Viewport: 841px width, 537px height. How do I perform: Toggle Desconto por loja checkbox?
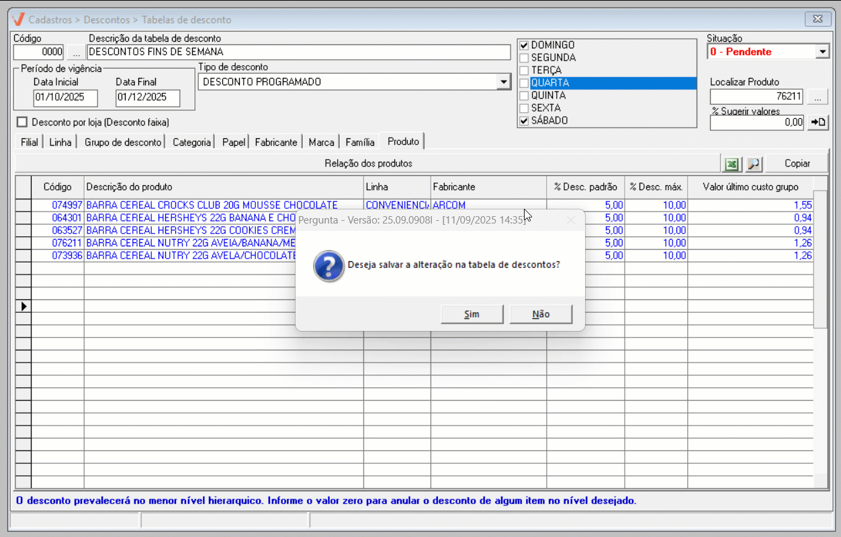coord(23,122)
